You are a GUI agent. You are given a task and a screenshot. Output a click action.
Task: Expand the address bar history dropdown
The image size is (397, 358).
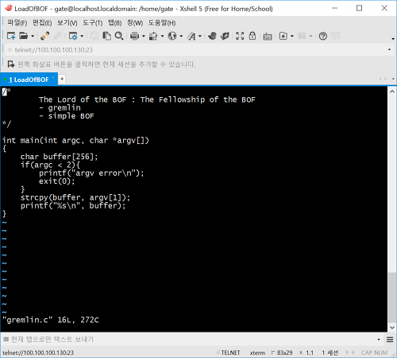point(389,49)
